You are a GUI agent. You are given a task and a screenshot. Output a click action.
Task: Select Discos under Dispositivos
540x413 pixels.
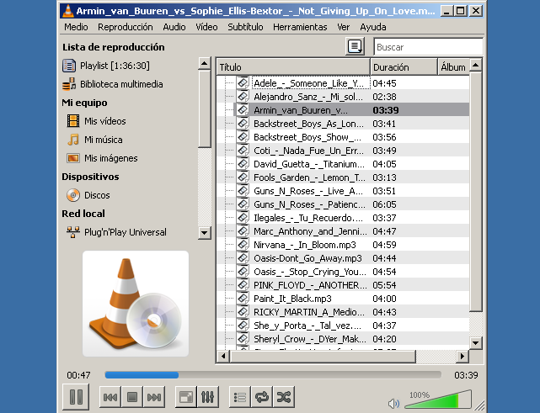pyautogui.click(x=88, y=195)
